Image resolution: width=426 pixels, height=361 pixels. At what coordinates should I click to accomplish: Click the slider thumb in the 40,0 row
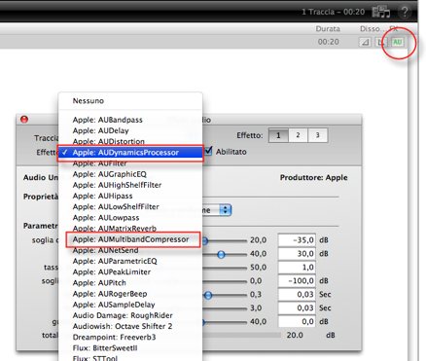click(221, 254)
